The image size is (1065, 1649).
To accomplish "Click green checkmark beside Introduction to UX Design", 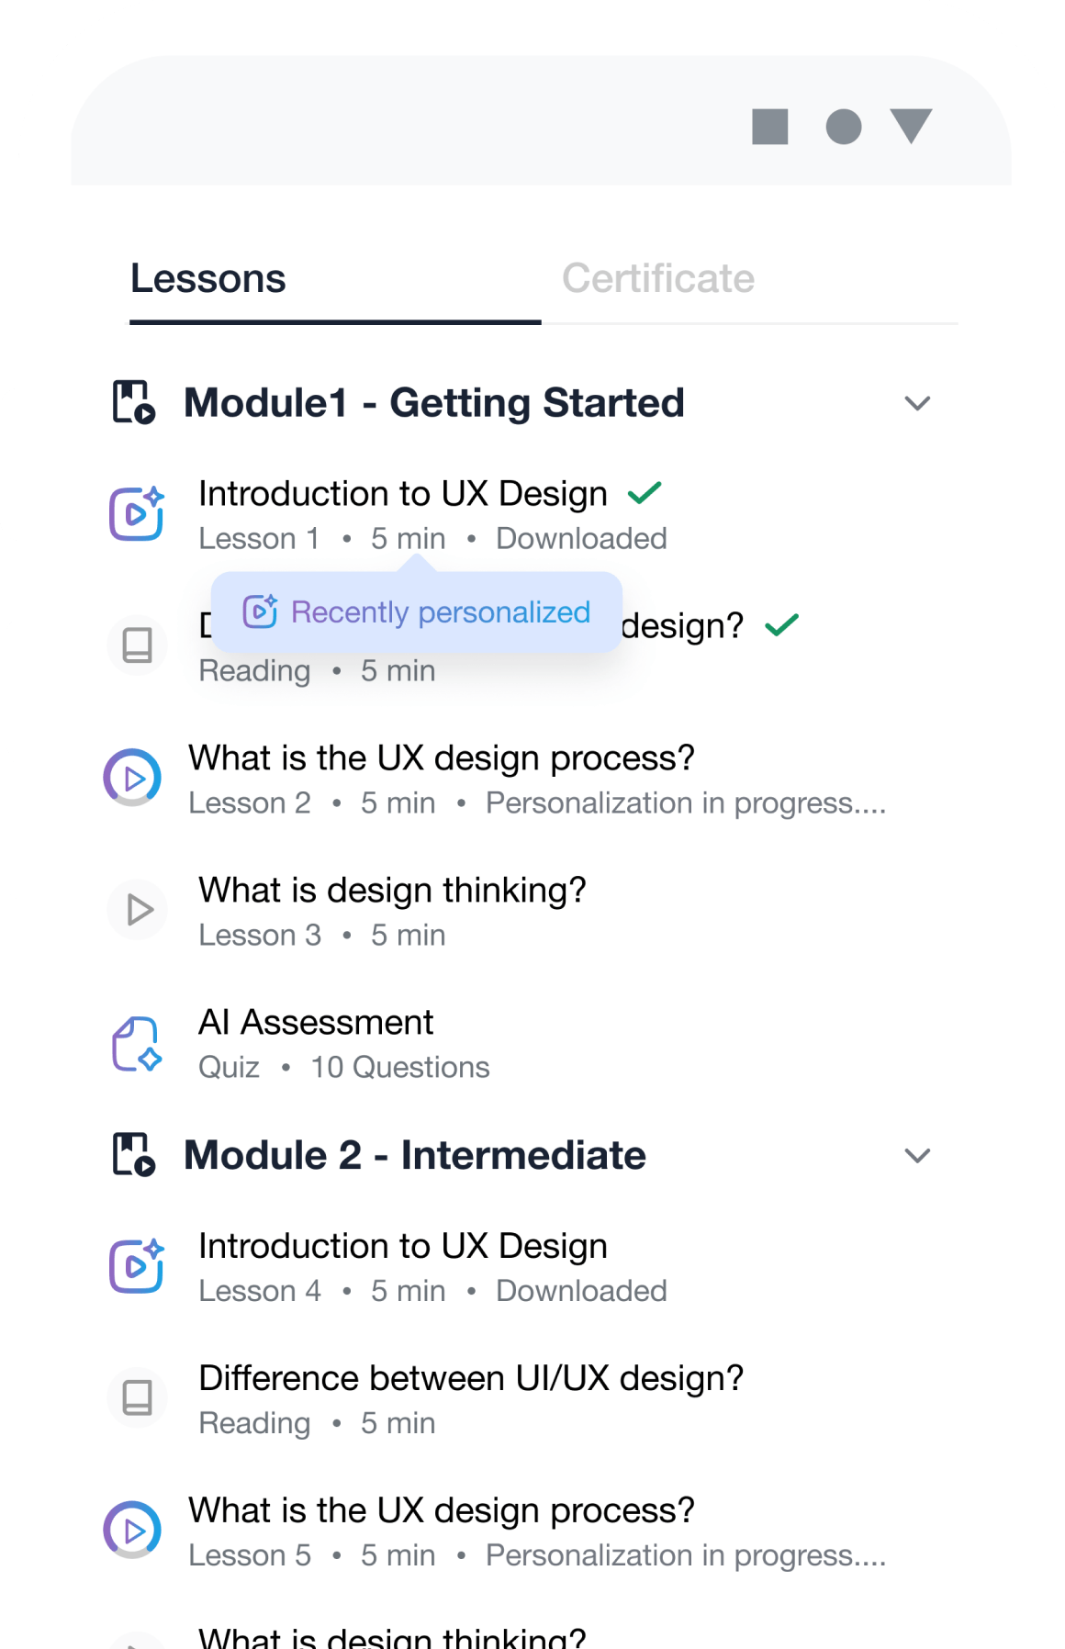I will 645,493.
